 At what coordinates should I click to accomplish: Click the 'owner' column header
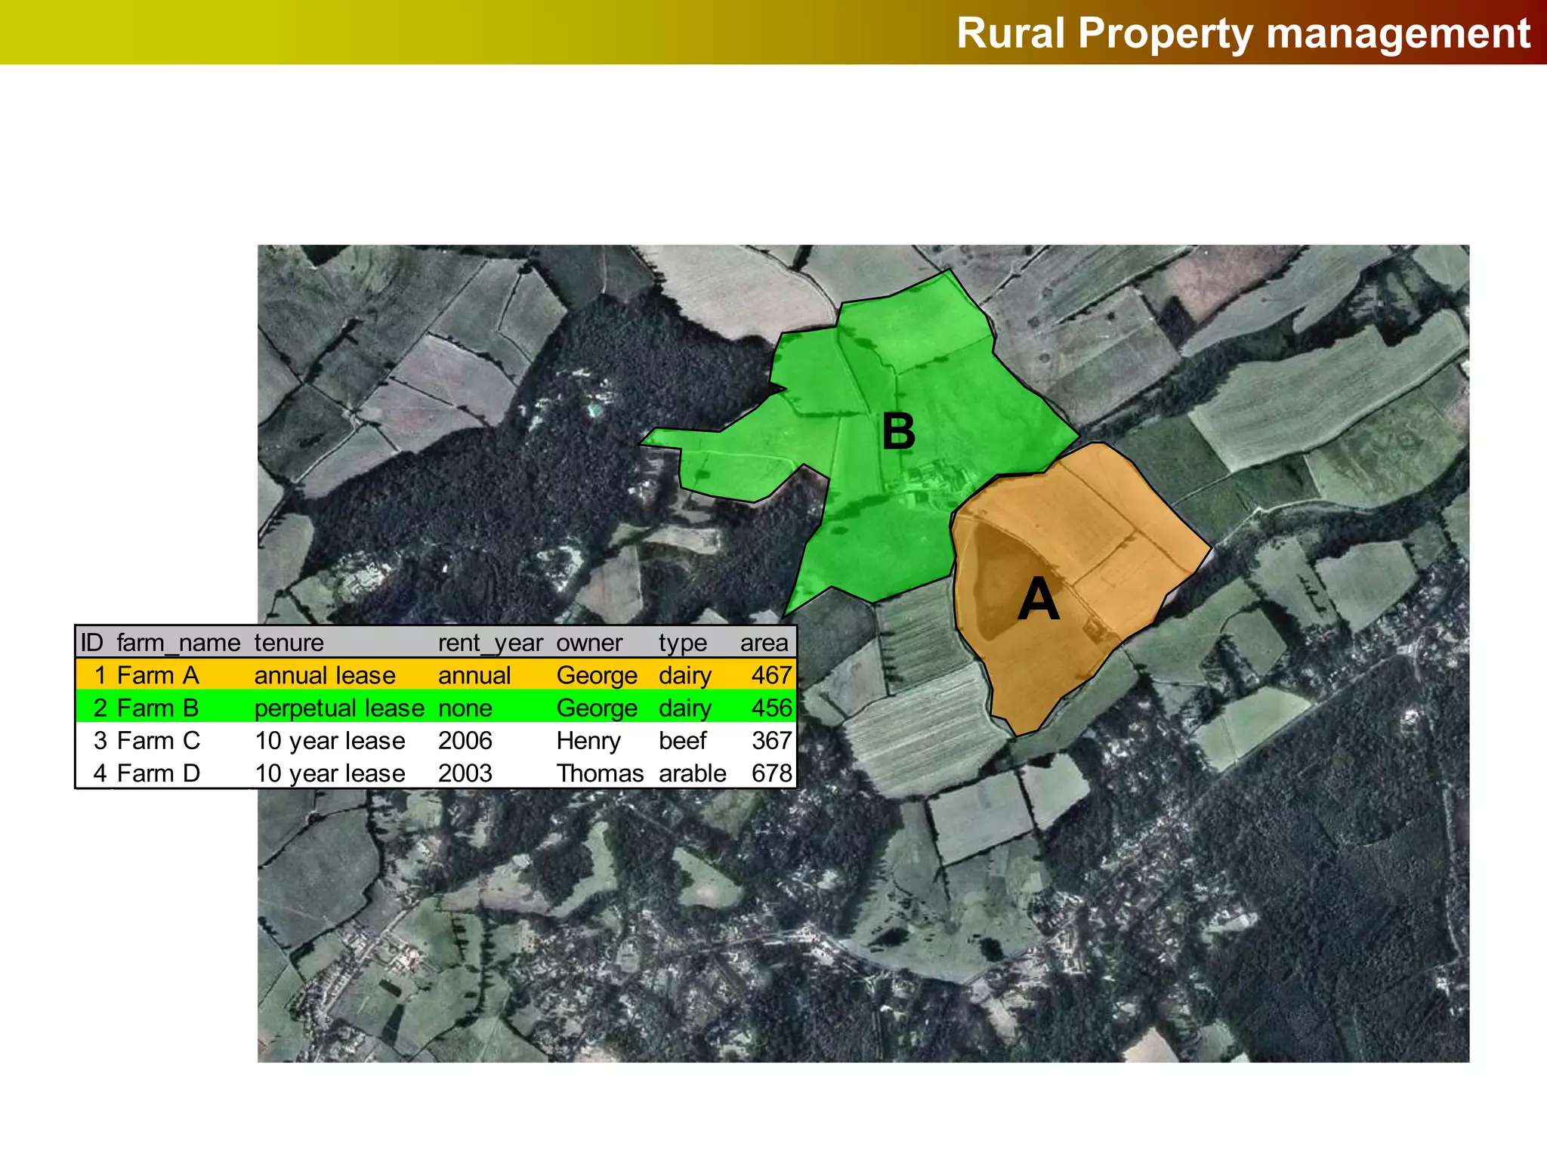point(589,643)
